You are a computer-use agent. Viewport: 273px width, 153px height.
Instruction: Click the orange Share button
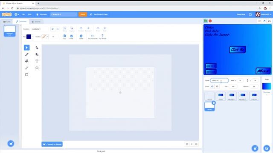point(83,14)
